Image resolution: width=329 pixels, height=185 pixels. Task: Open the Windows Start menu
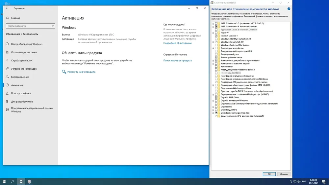(4, 181)
